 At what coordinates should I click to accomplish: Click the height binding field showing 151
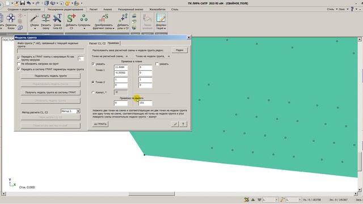(x=145, y=103)
